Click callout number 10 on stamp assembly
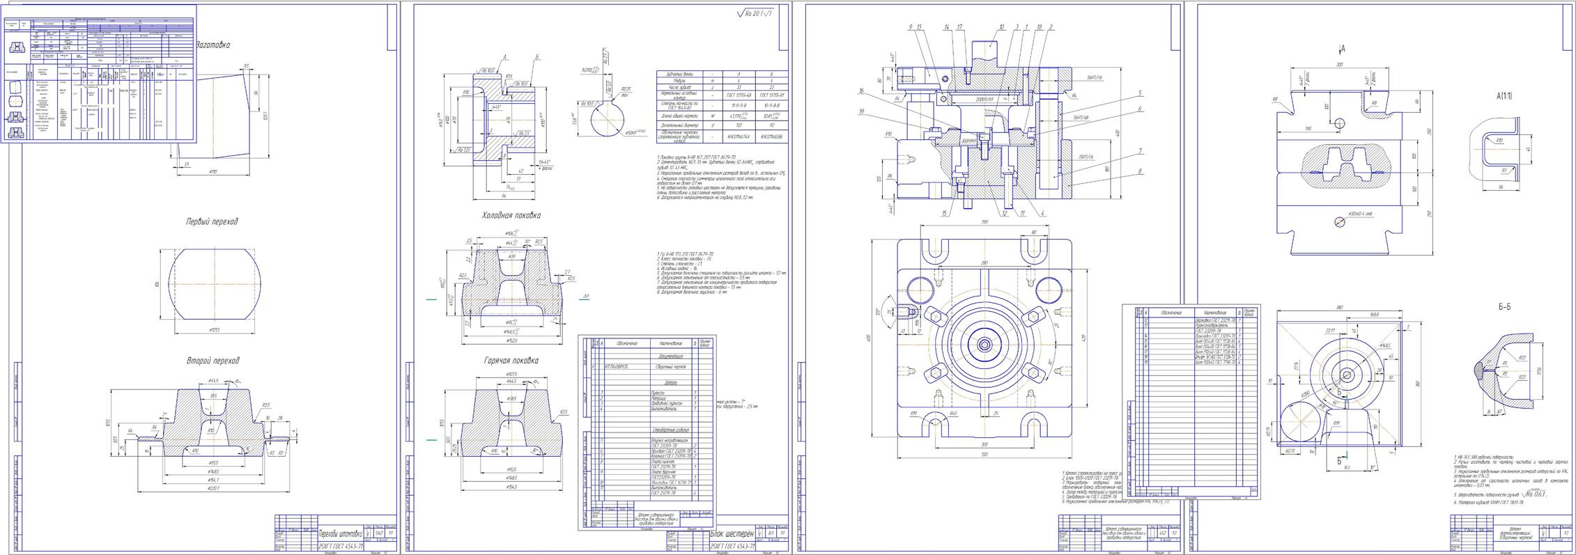Image resolution: width=1576 pixels, height=555 pixels. click(1002, 27)
